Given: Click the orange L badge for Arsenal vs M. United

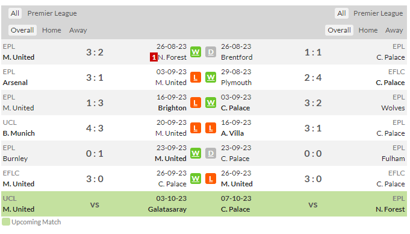Looking at the screenshot, I should point(196,77).
